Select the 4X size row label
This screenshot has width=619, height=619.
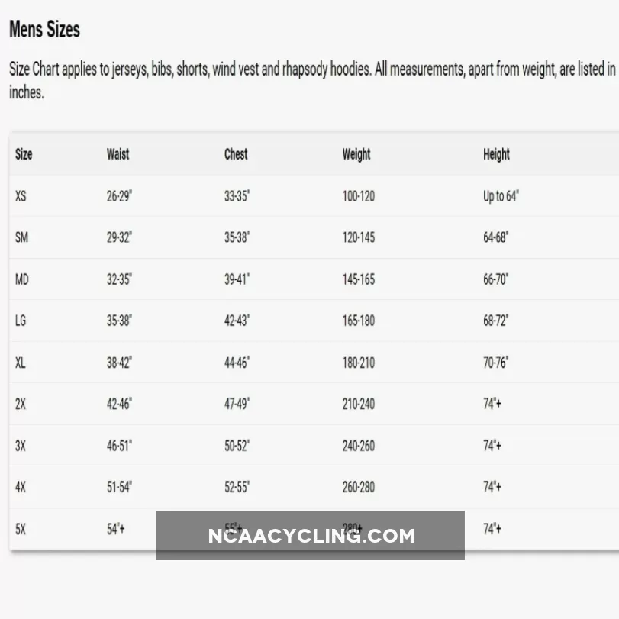pyautogui.click(x=21, y=487)
